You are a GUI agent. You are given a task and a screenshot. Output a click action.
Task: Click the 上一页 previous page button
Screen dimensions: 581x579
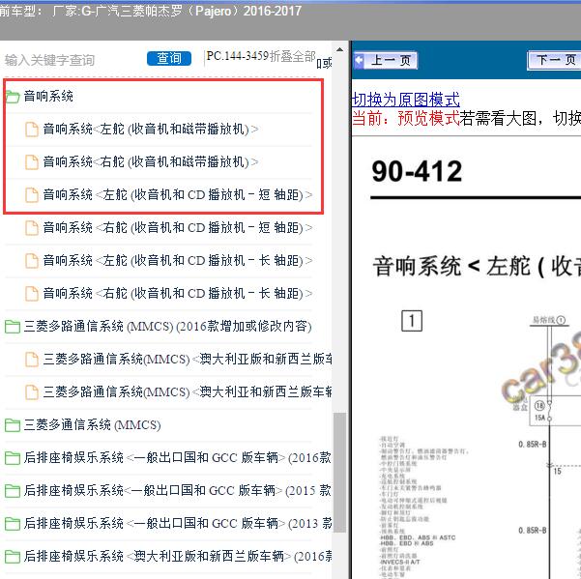(x=386, y=60)
